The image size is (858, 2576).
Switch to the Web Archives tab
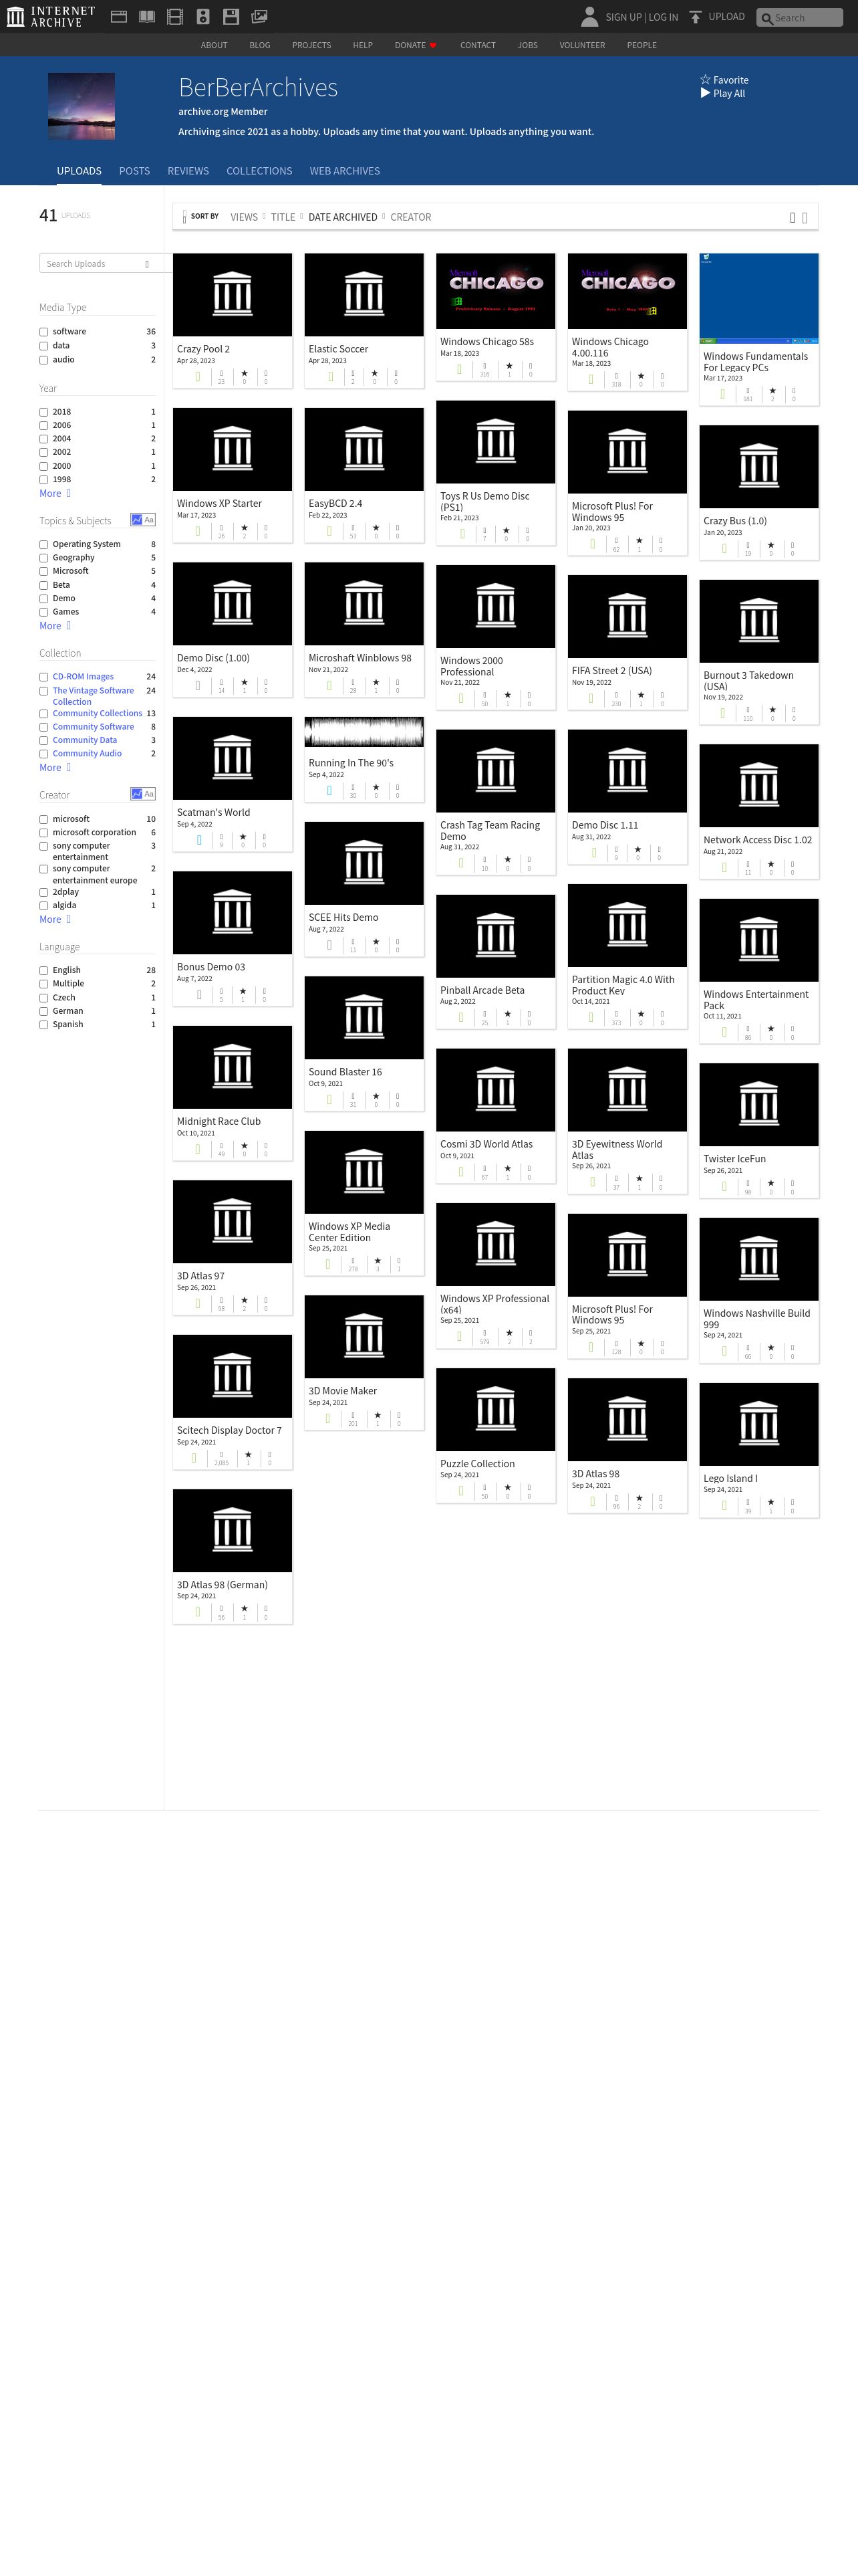[x=345, y=171]
